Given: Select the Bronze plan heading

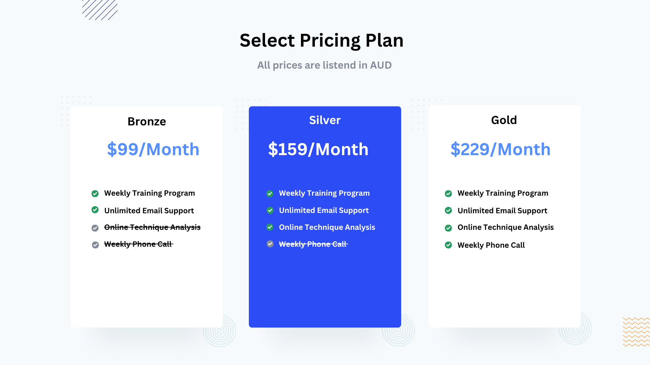Looking at the screenshot, I should point(147,121).
